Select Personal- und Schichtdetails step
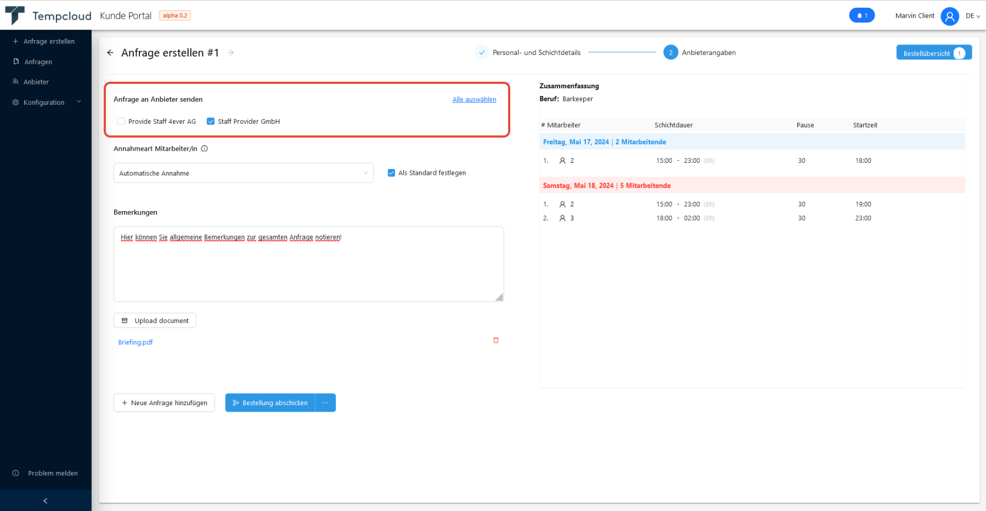The width and height of the screenshot is (986, 511). point(528,53)
